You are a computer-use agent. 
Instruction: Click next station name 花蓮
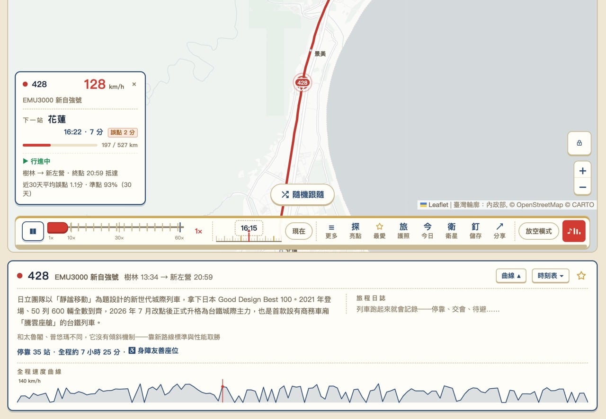pos(57,119)
